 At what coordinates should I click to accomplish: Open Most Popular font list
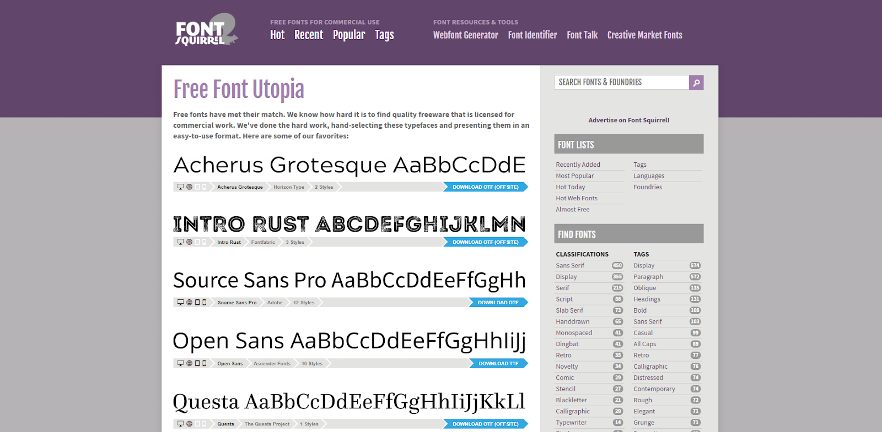tap(575, 176)
